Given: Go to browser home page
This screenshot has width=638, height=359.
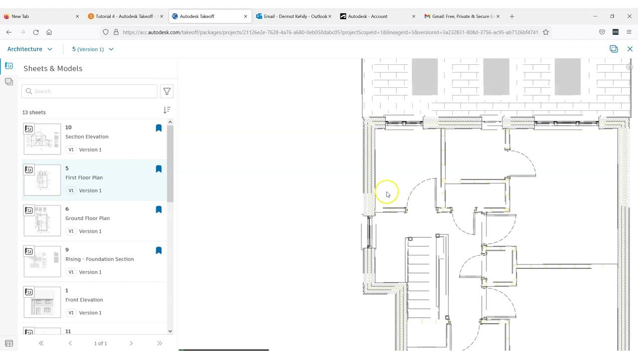Looking at the screenshot, I should pyautogui.click(x=49, y=32).
